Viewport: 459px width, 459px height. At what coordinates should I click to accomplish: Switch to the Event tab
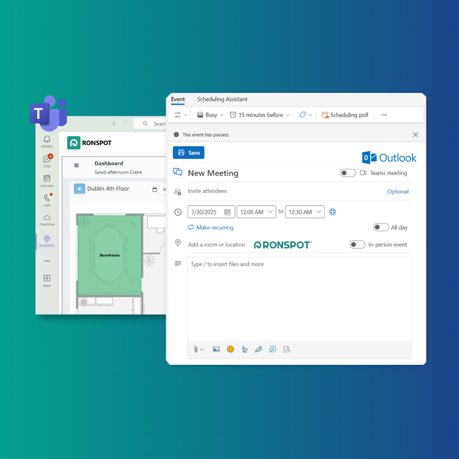[178, 99]
